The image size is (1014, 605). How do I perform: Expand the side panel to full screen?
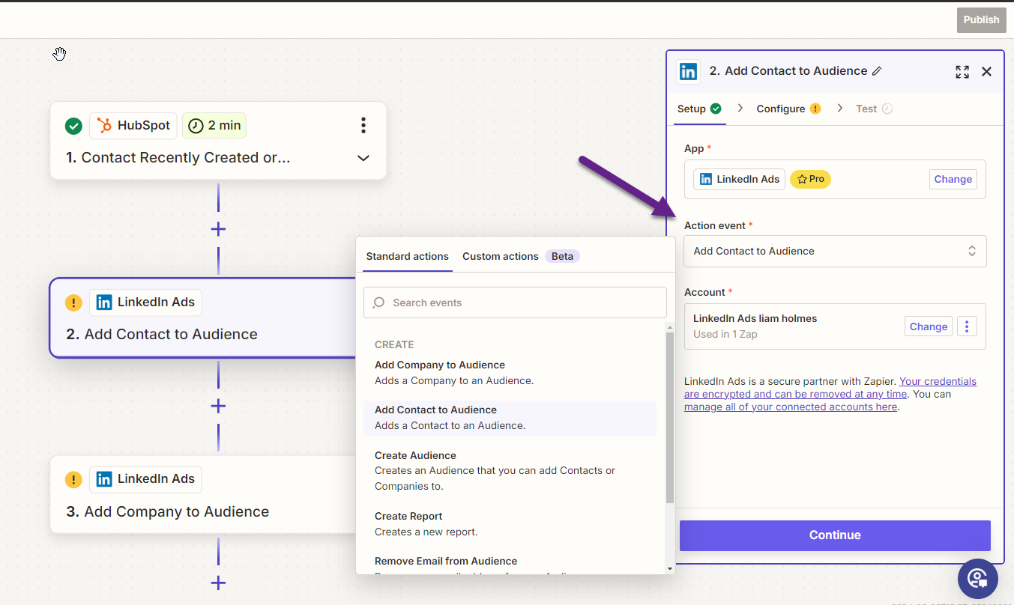(x=962, y=72)
